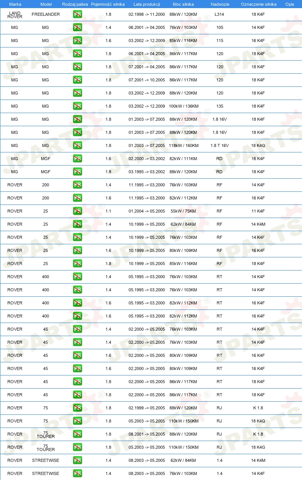The height and width of the screenshot is (480, 302).
Task: Click the 55kW / 75KM power cell
Action: point(183,211)
